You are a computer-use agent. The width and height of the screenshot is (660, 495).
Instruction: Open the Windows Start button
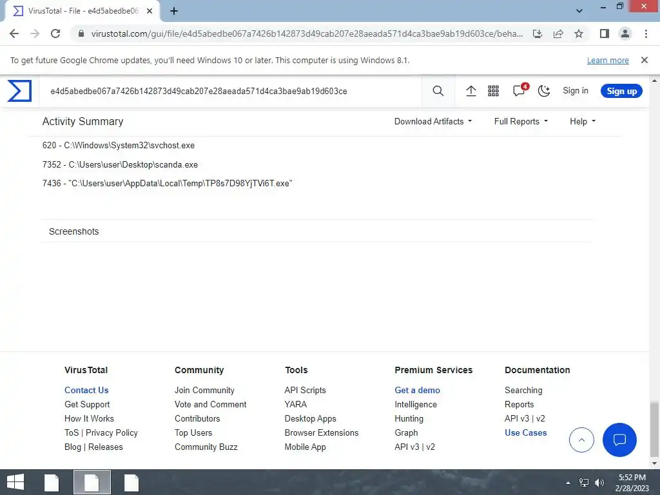(x=15, y=482)
